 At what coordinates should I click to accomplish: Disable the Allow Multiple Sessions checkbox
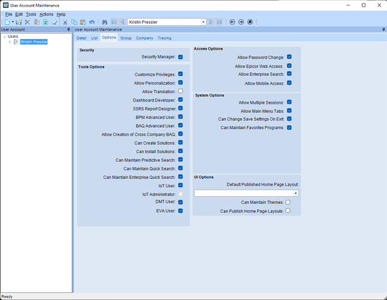(x=289, y=102)
